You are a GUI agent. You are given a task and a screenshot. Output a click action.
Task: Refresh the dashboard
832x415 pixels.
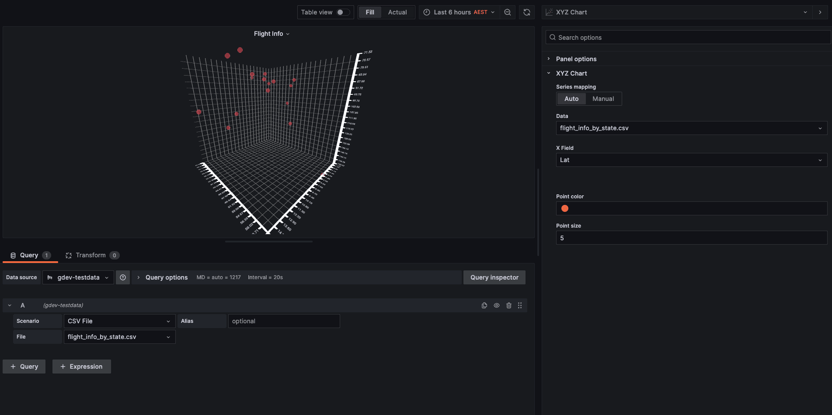coord(526,12)
